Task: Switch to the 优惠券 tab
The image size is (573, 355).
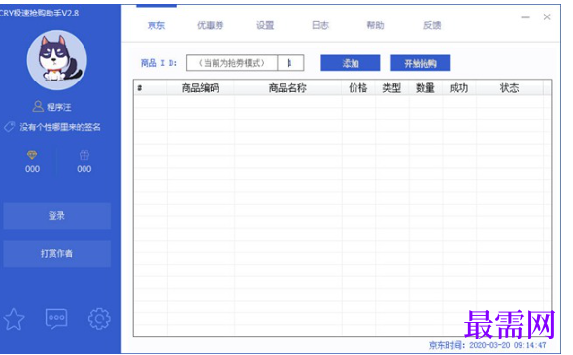Action: tap(210, 25)
